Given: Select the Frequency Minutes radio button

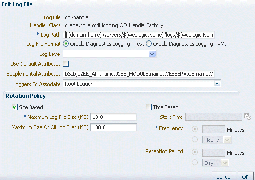Looking at the screenshot, I should click(195, 129).
